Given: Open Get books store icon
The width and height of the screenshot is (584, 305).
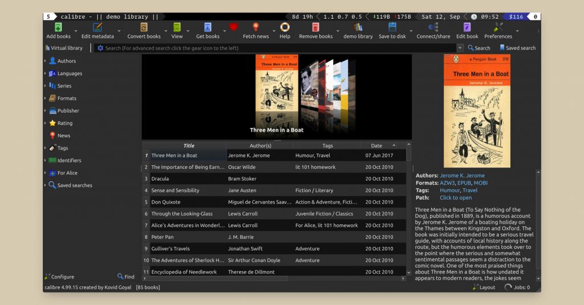Looking at the screenshot, I should tap(208, 28).
